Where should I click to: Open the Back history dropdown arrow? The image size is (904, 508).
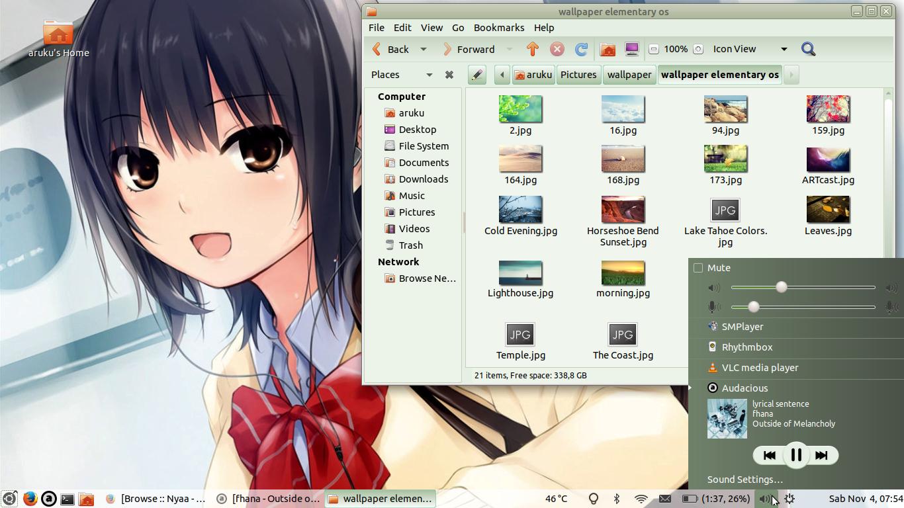[x=424, y=49]
